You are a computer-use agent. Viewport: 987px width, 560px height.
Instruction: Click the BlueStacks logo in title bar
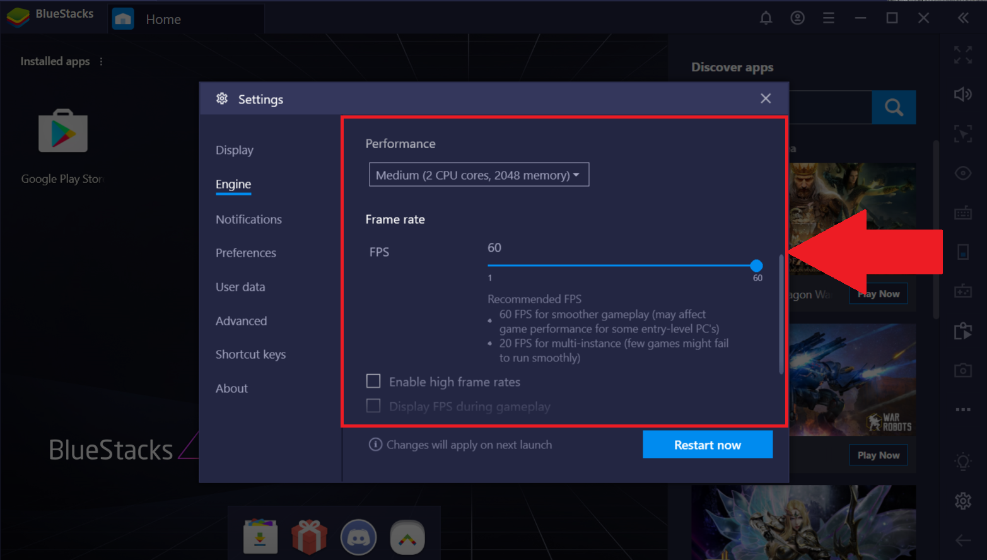tap(18, 16)
